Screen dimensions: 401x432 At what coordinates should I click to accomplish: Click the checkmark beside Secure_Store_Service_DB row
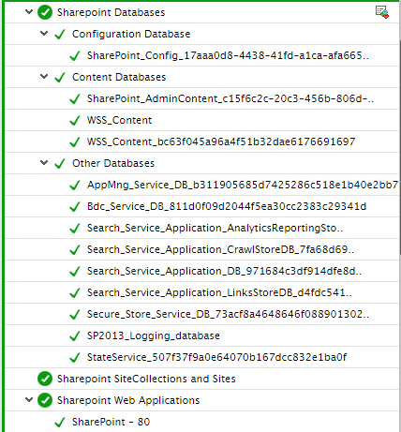[75, 314]
